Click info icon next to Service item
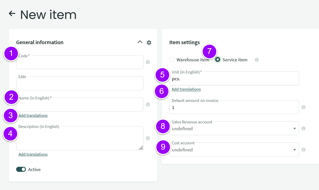319x190 pixels. pyautogui.click(x=257, y=60)
